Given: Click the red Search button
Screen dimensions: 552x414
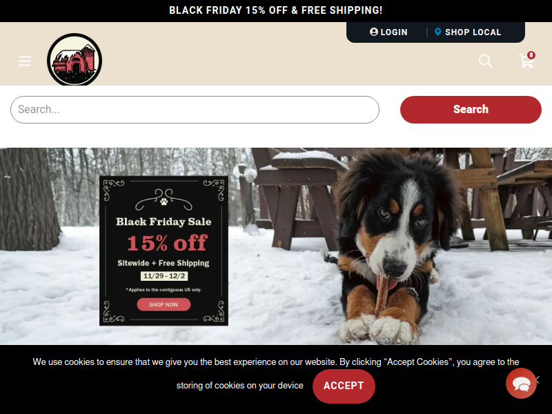Looking at the screenshot, I should point(471,110).
